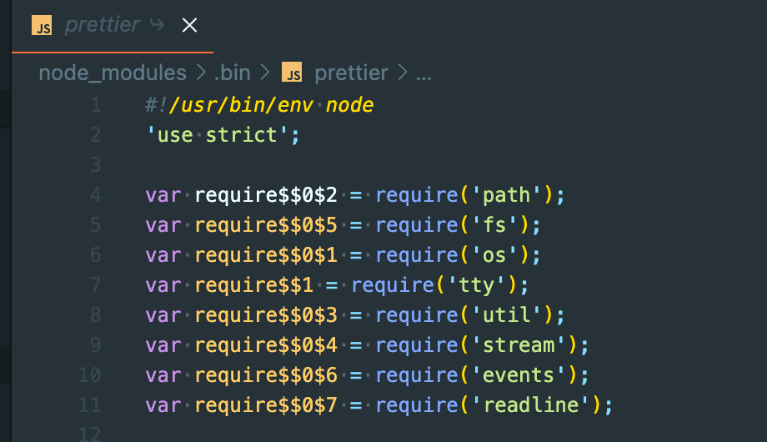Click line number 1 in gutter
767x442 pixels.
click(96, 105)
